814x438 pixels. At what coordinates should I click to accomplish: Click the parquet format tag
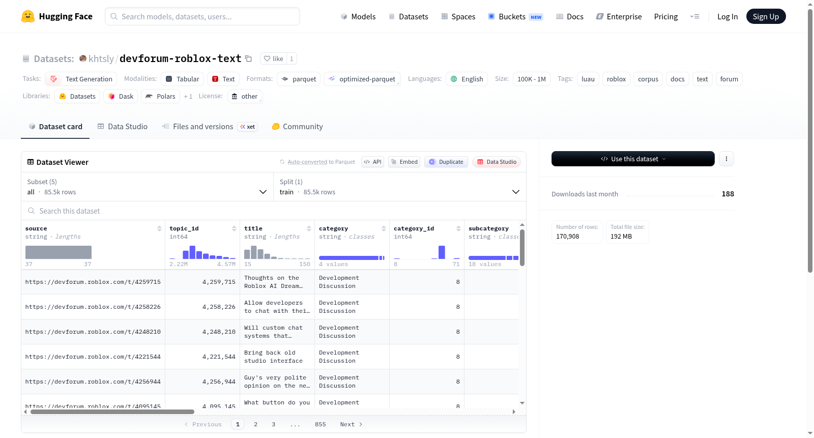pos(299,79)
